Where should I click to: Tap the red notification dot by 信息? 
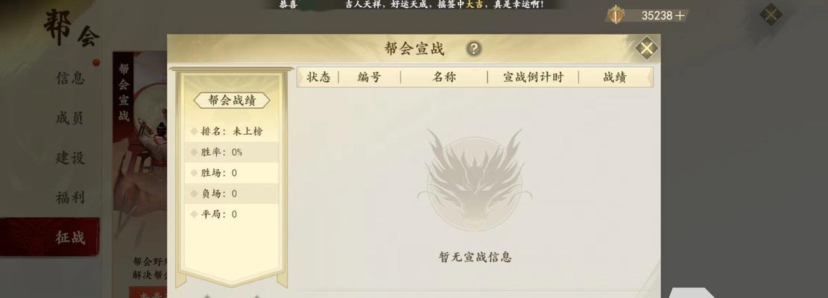click(x=96, y=63)
